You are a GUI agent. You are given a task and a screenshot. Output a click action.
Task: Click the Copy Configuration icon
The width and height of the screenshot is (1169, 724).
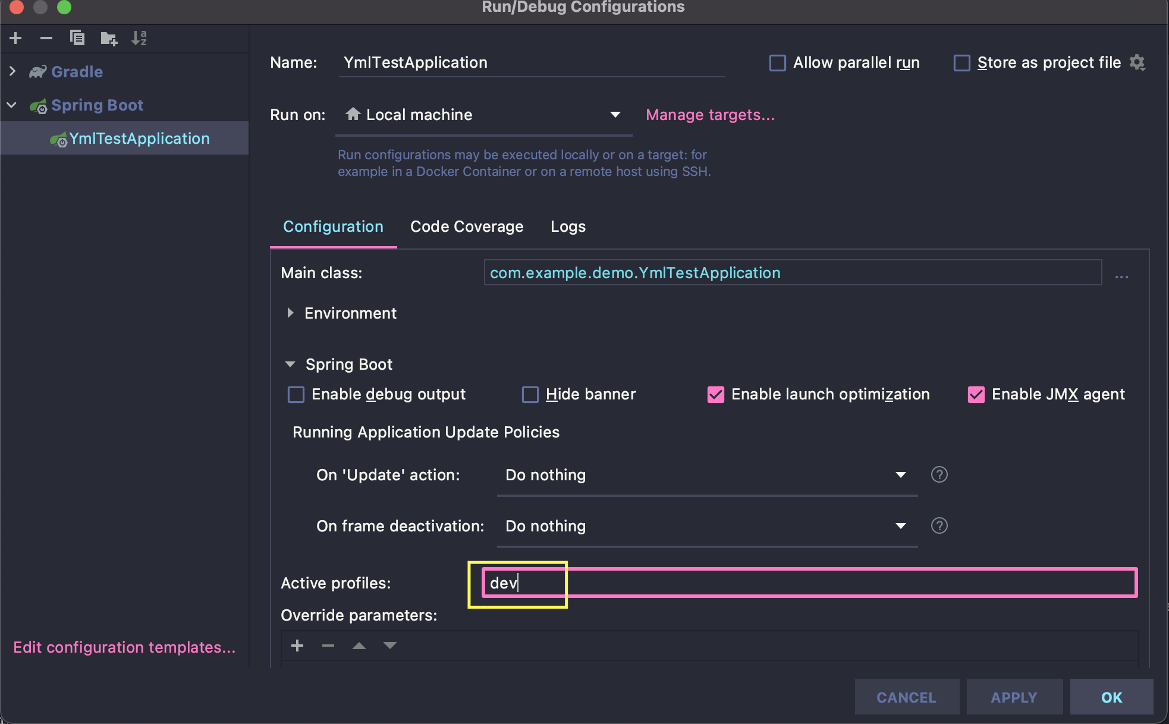click(x=77, y=39)
